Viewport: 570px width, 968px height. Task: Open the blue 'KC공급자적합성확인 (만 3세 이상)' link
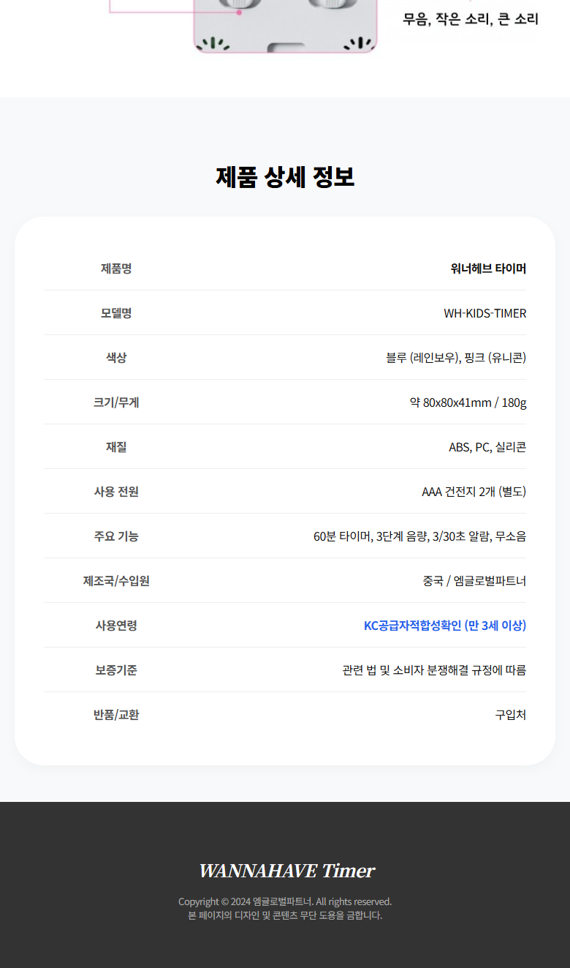click(444, 626)
